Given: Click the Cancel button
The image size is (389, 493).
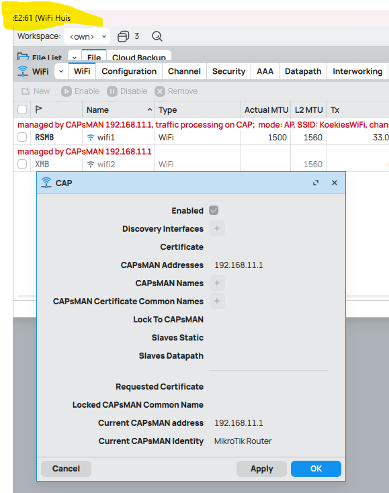Looking at the screenshot, I should [66, 468].
